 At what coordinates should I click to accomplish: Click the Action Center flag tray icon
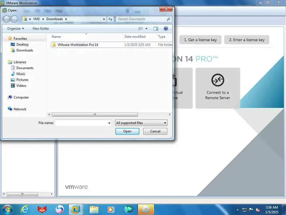coord(251,209)
